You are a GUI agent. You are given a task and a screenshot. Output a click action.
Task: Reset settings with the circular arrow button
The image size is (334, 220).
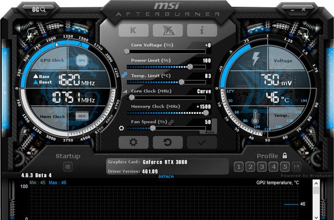(x=168, y=142)
